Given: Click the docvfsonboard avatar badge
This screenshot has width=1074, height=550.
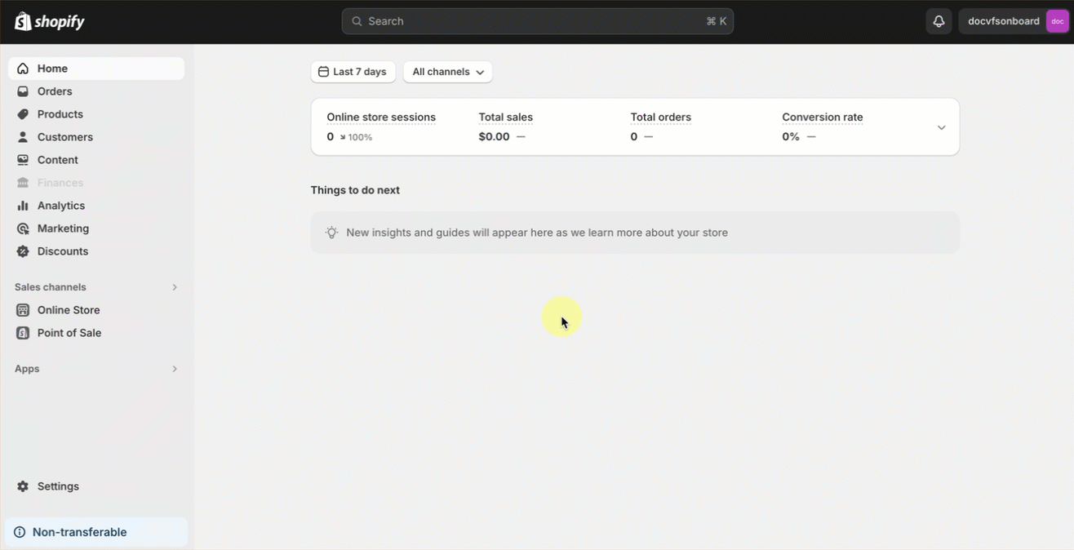Looking at the screenshot, I should click(1057, 21).
